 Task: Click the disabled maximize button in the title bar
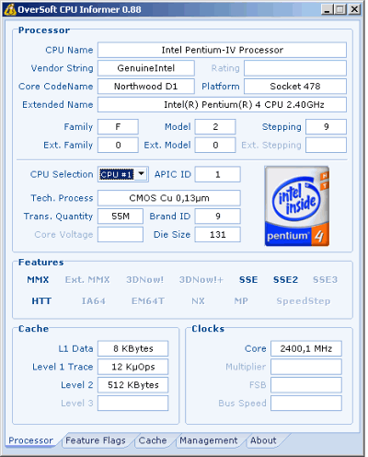click(340, 9)
